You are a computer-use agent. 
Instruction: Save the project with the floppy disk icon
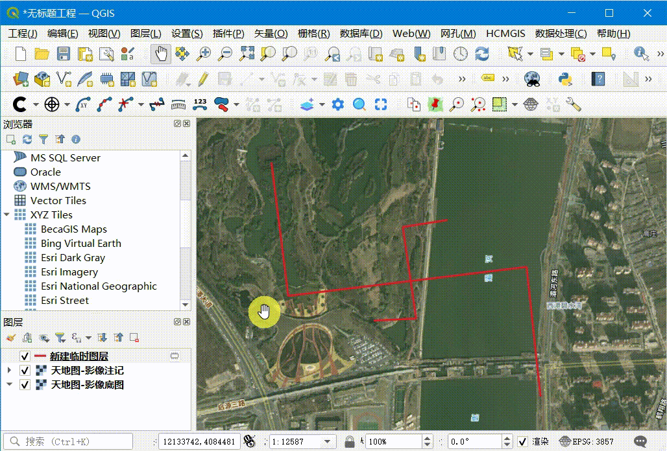point(64,54)
